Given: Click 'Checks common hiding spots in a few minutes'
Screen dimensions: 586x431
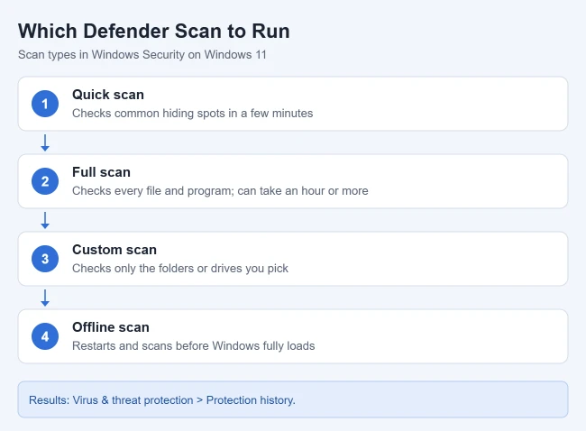Looking at the screenshot, I should click(192, 114).
